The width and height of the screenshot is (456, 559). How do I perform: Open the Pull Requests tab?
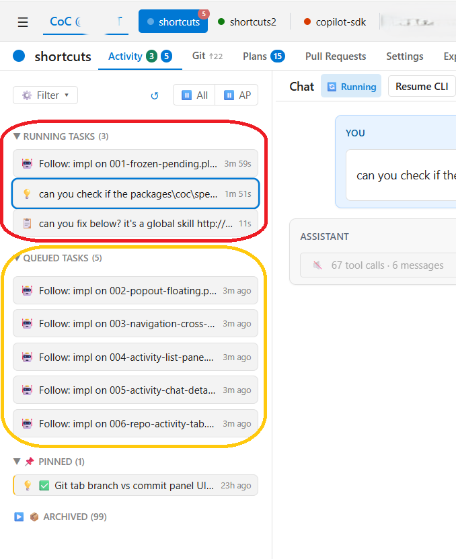[x=336, y=56]
